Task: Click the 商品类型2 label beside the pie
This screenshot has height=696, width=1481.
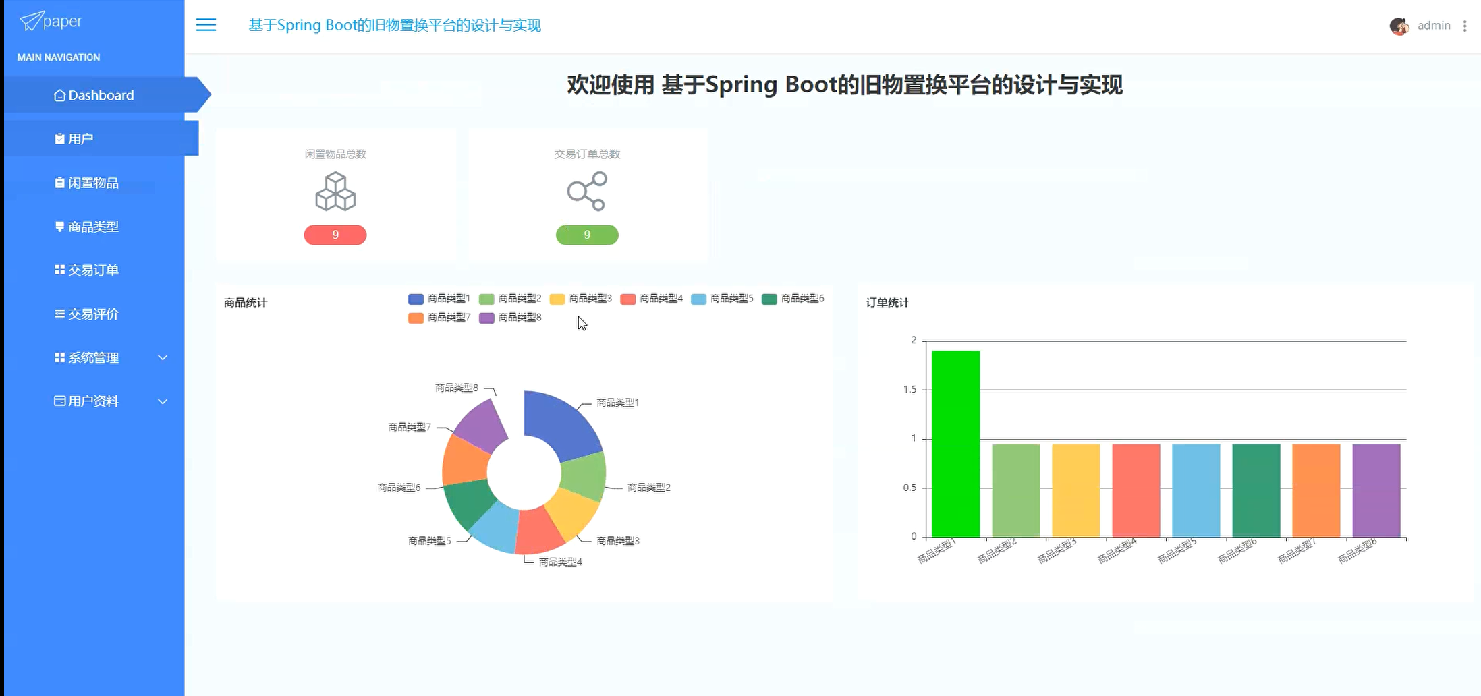Action: 649,487
